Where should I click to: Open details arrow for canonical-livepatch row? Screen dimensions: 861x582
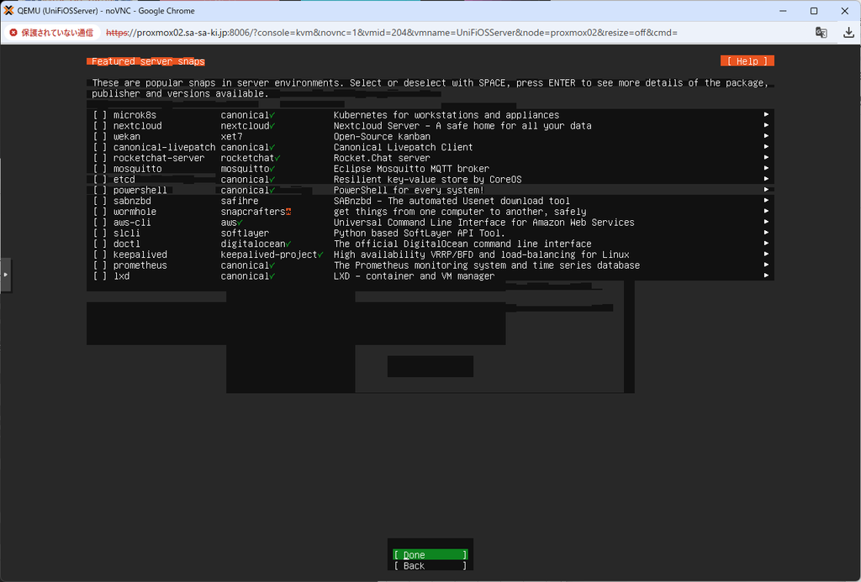point(766,146)
